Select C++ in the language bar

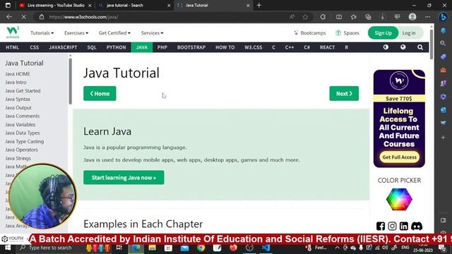coord(289,47)
